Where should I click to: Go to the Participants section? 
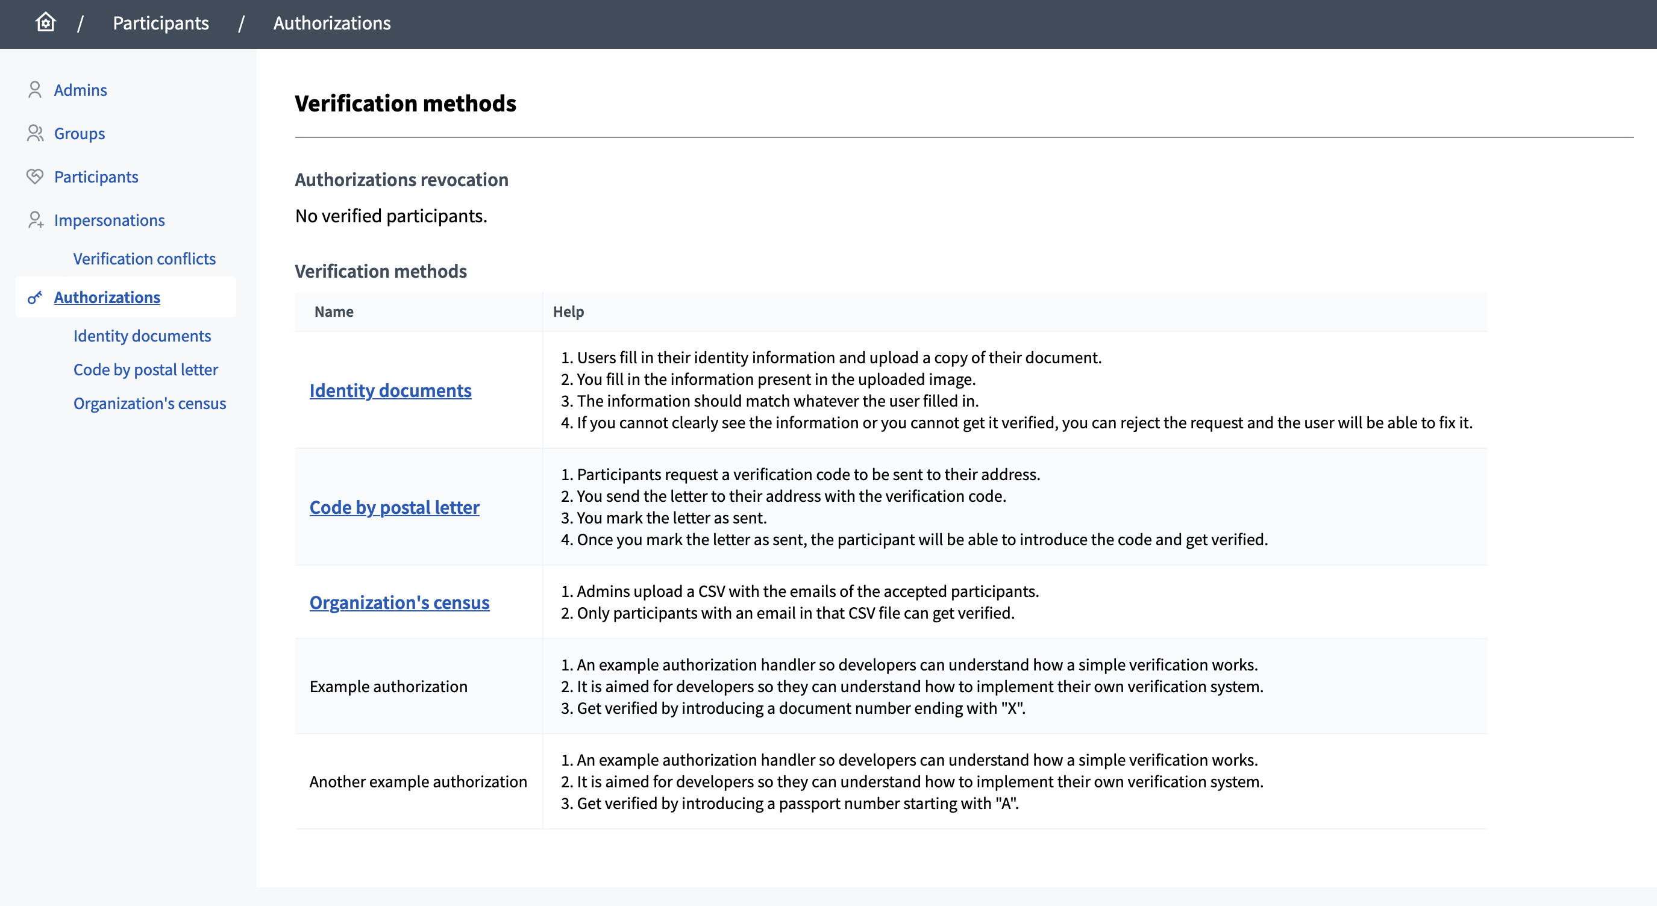click(96, 176)
